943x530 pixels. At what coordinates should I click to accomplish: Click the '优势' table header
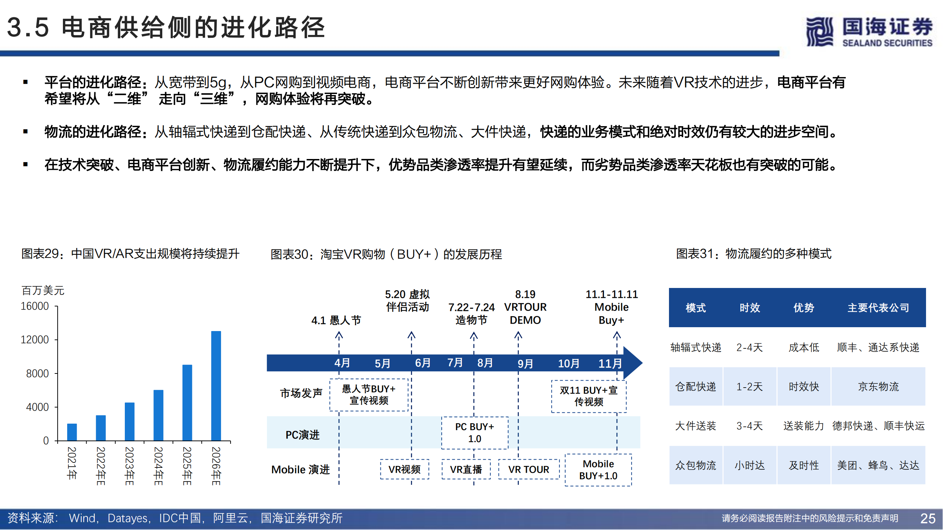(x=804, y=308)
